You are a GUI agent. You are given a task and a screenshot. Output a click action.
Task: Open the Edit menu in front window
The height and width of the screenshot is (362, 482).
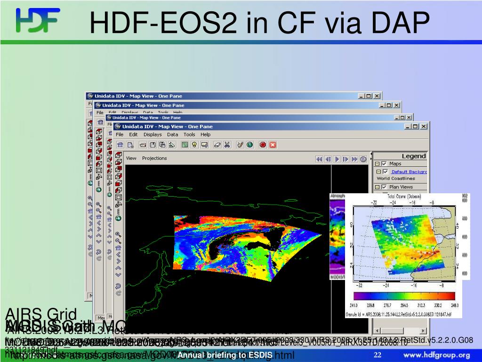coord(133,134)
